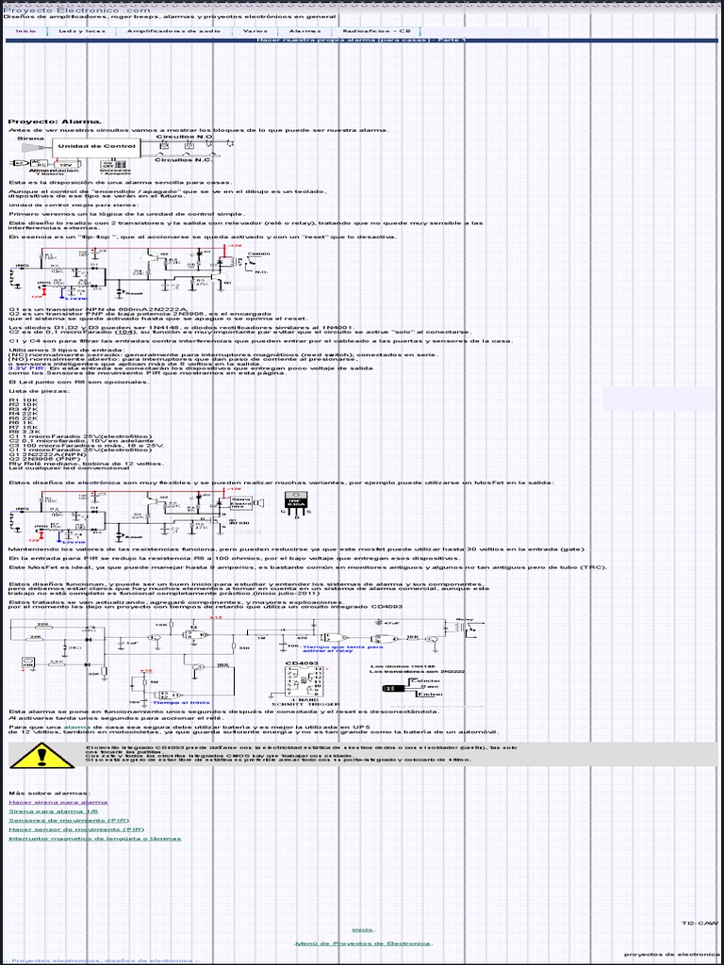Viewport: 724px width, 965px height.
Task: Click the 'TI2-CAW' text near the bottom
Action: (x=699, y=924)
